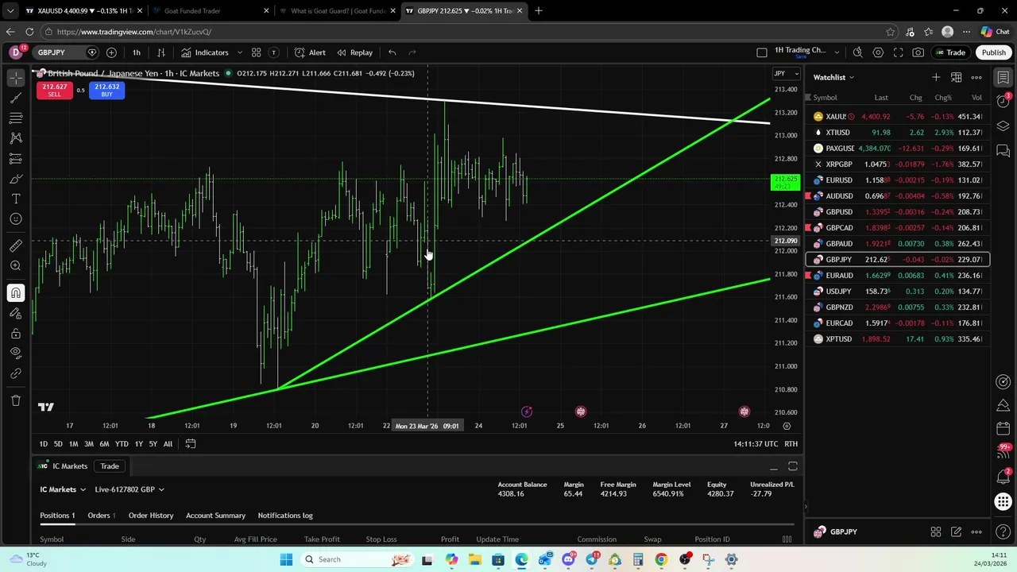Toggle magnet mode for drawings
Viewport: 1017px width, 572px height.
click(16, 293)
